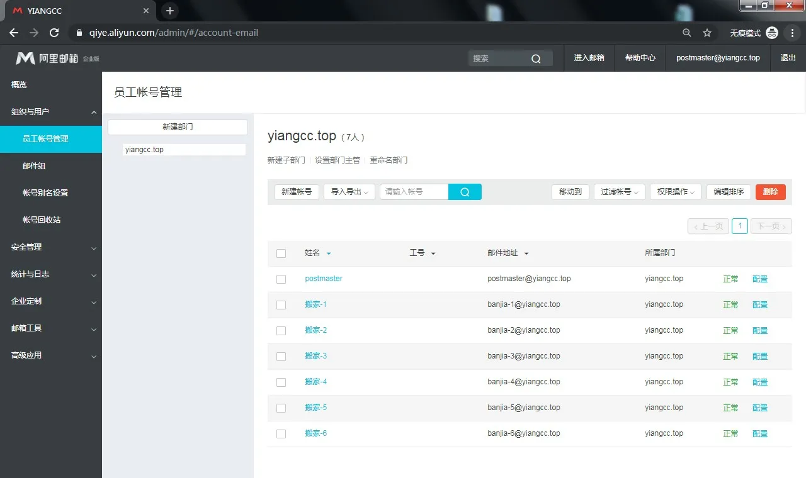Open 帮助中心 in top navigation
The image size is (806, 478).
point(640,58)
